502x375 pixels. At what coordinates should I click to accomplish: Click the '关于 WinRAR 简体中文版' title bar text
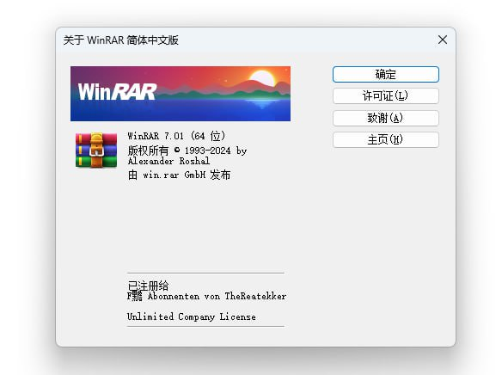pos(120,40)
